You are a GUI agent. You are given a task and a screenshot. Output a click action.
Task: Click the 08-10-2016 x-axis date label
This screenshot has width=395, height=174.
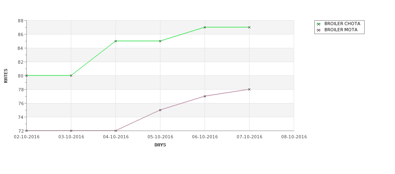click(294, 137)
